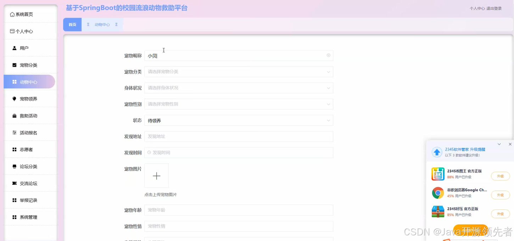Click the ticket icon beside 交流论坛

point(15,183)
